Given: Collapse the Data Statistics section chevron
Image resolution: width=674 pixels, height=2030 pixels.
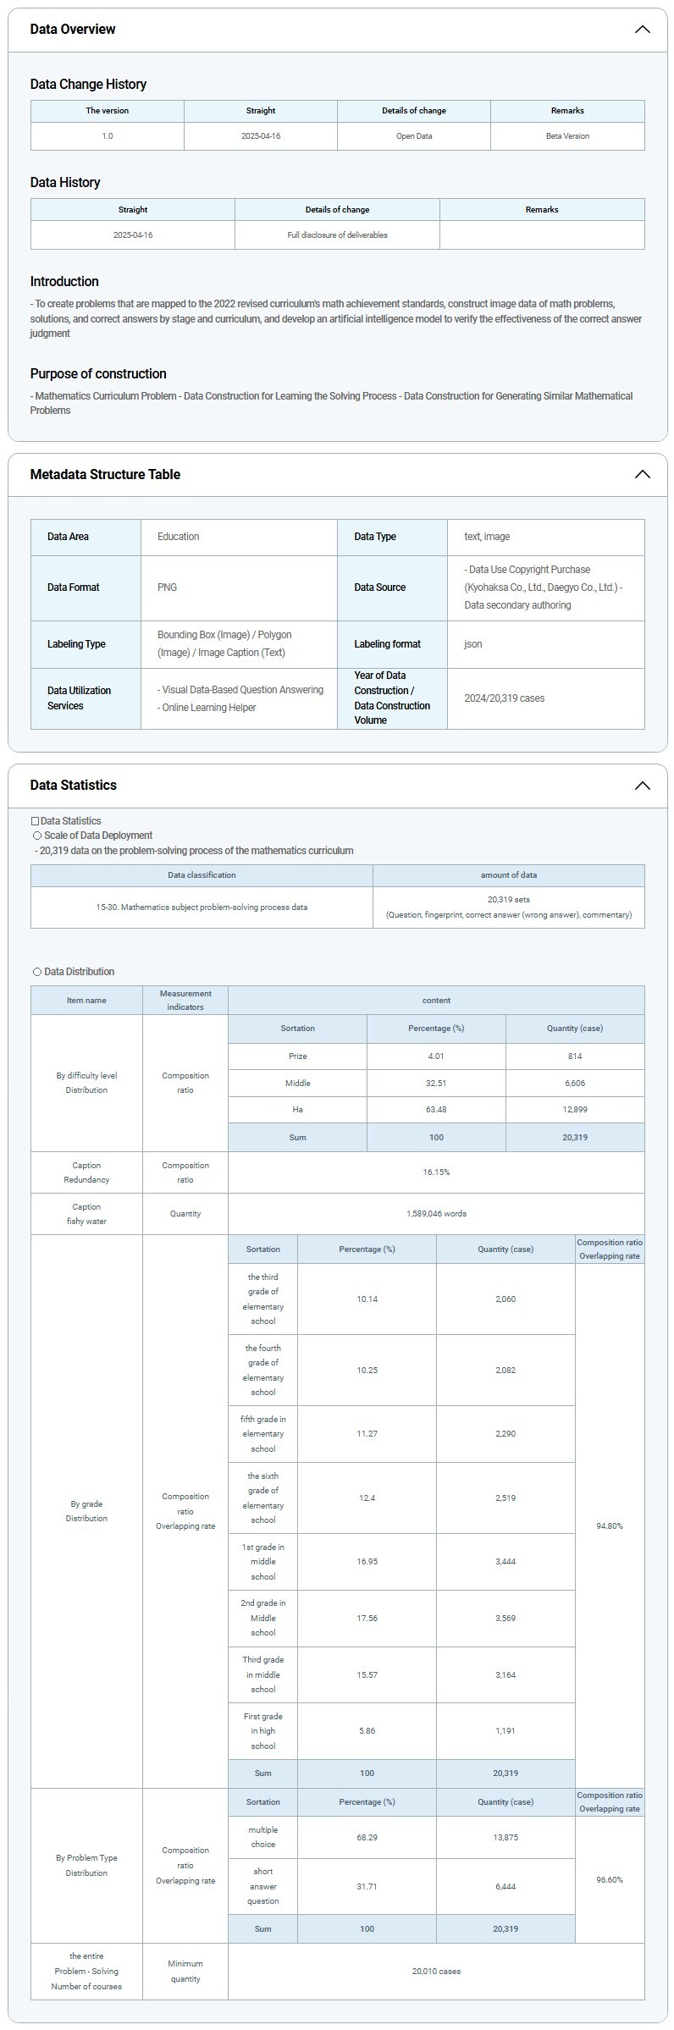Looking at the screenshot, I should (642, 785).
